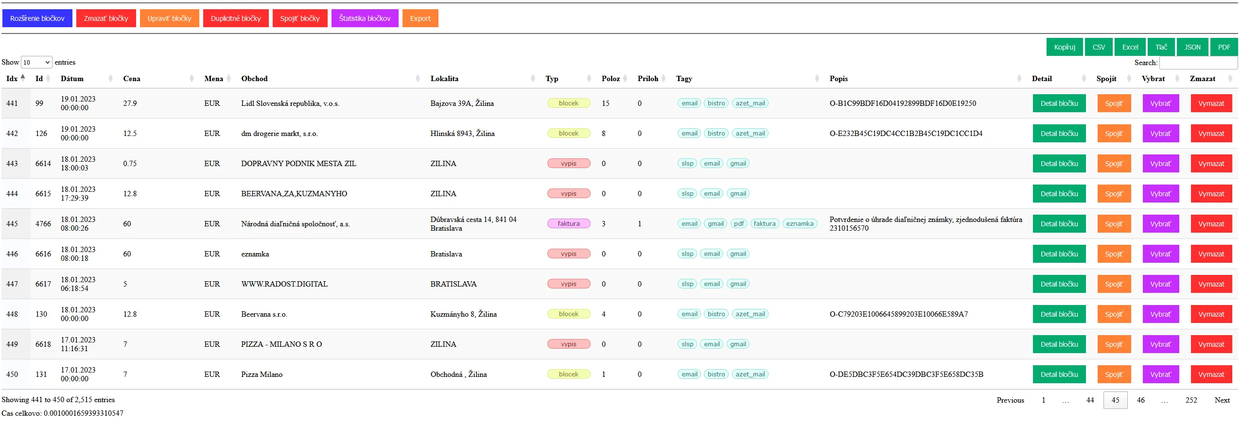This screenshot has height=424, width=1242.
Task: Sort table by Tagy column
Action: click(684, 79)
